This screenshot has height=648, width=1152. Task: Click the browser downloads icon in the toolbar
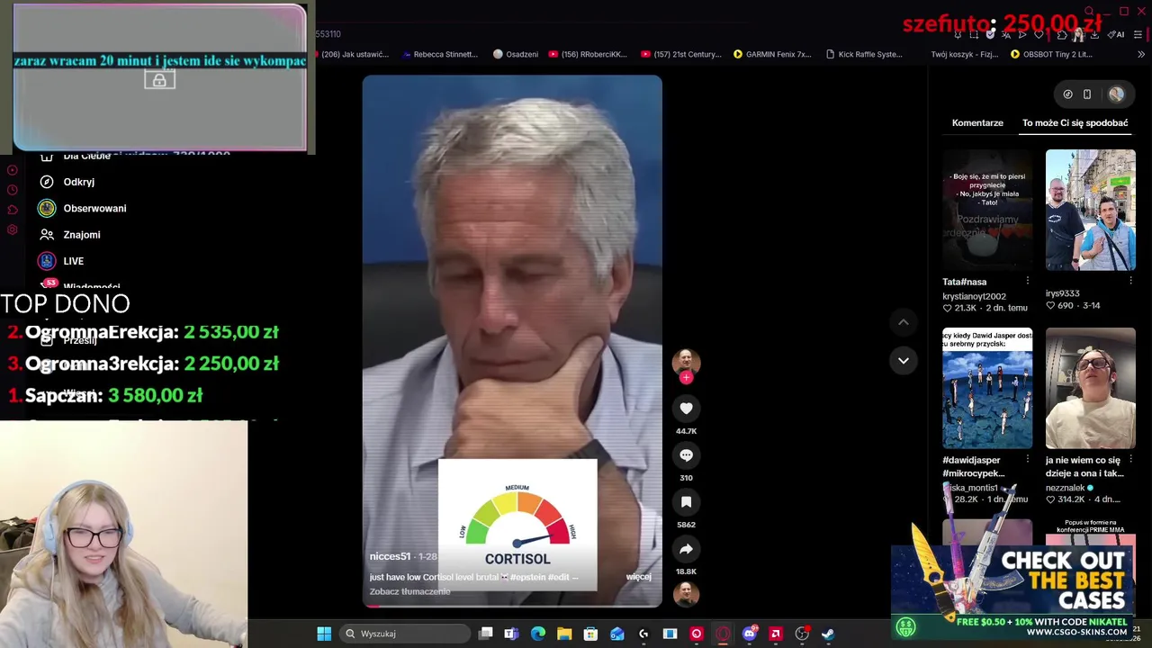point(1094,35)
